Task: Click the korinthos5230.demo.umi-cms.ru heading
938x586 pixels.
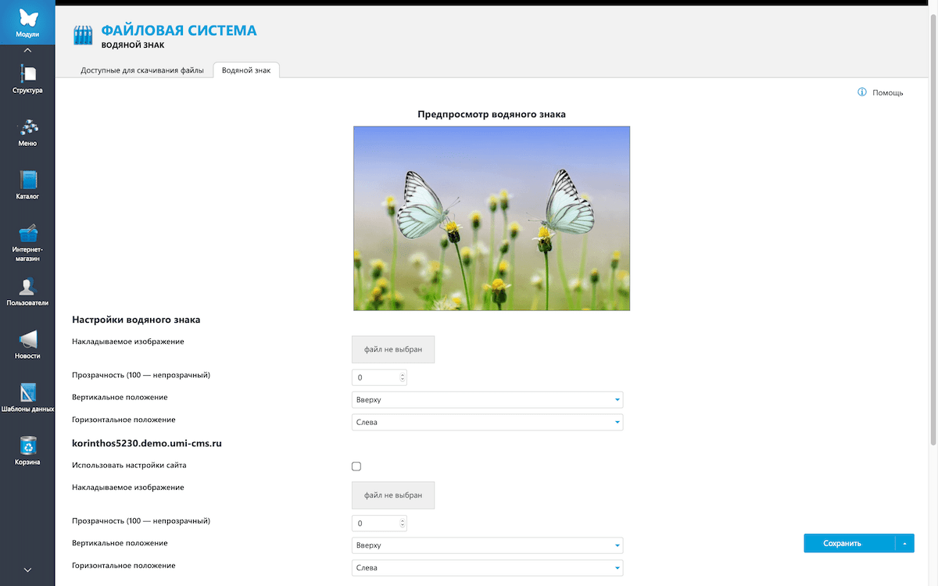Action: tap(147, 443)
